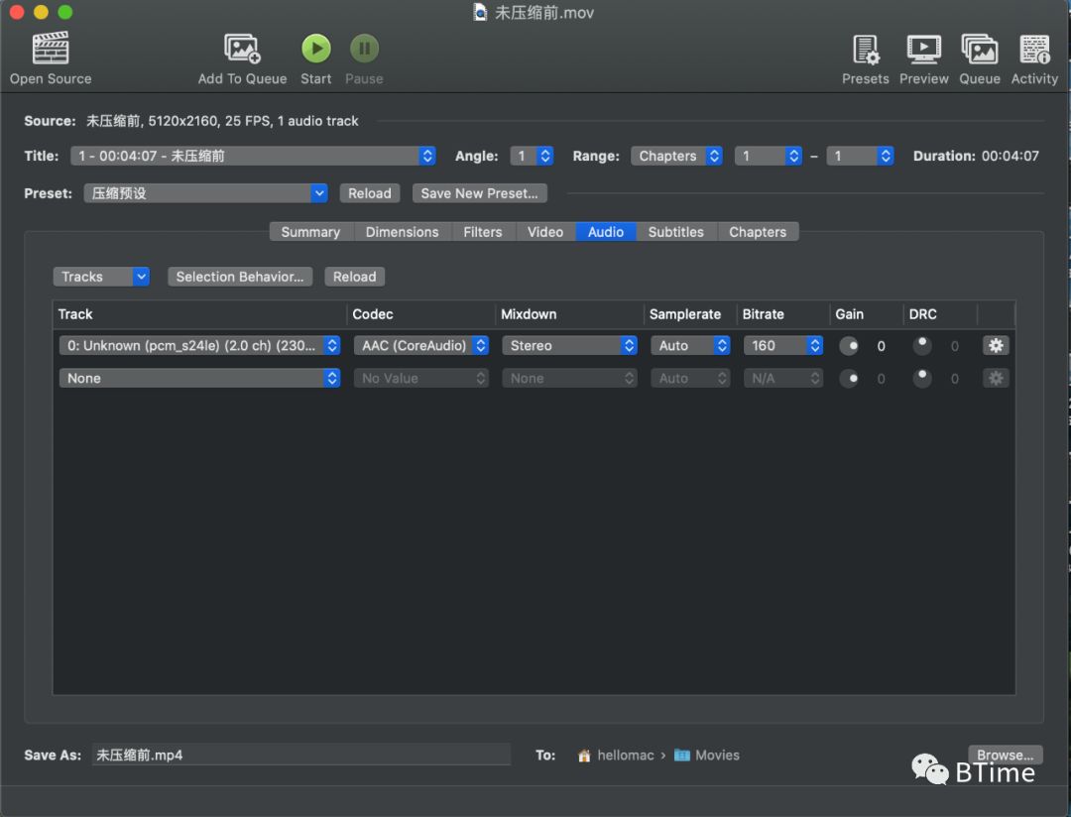Click the gear icon for first audio track
The width and height of the screenshot is (1071, 817).
click(996, 346)
